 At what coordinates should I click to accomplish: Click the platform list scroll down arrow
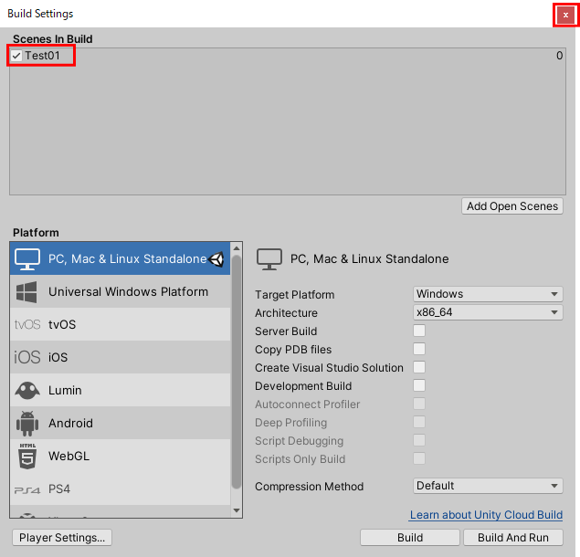237,510
